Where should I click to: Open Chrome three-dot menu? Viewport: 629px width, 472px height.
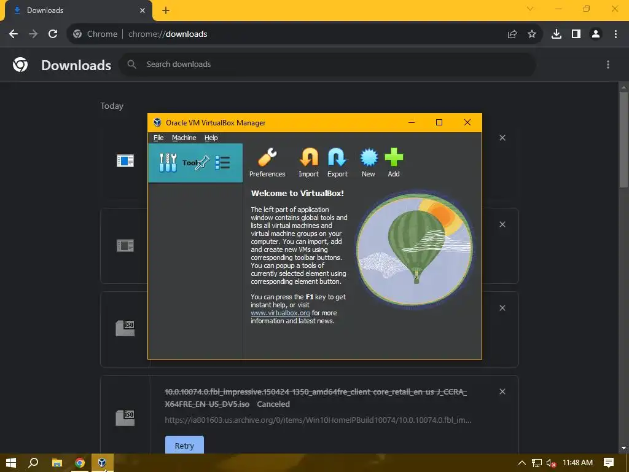click(x=615, y=34)
